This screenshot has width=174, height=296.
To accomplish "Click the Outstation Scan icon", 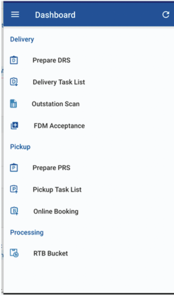I will click(14, 104).
